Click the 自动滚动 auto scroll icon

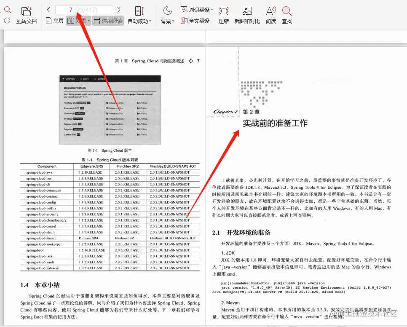pyautogui.click(x=139, y=11)
